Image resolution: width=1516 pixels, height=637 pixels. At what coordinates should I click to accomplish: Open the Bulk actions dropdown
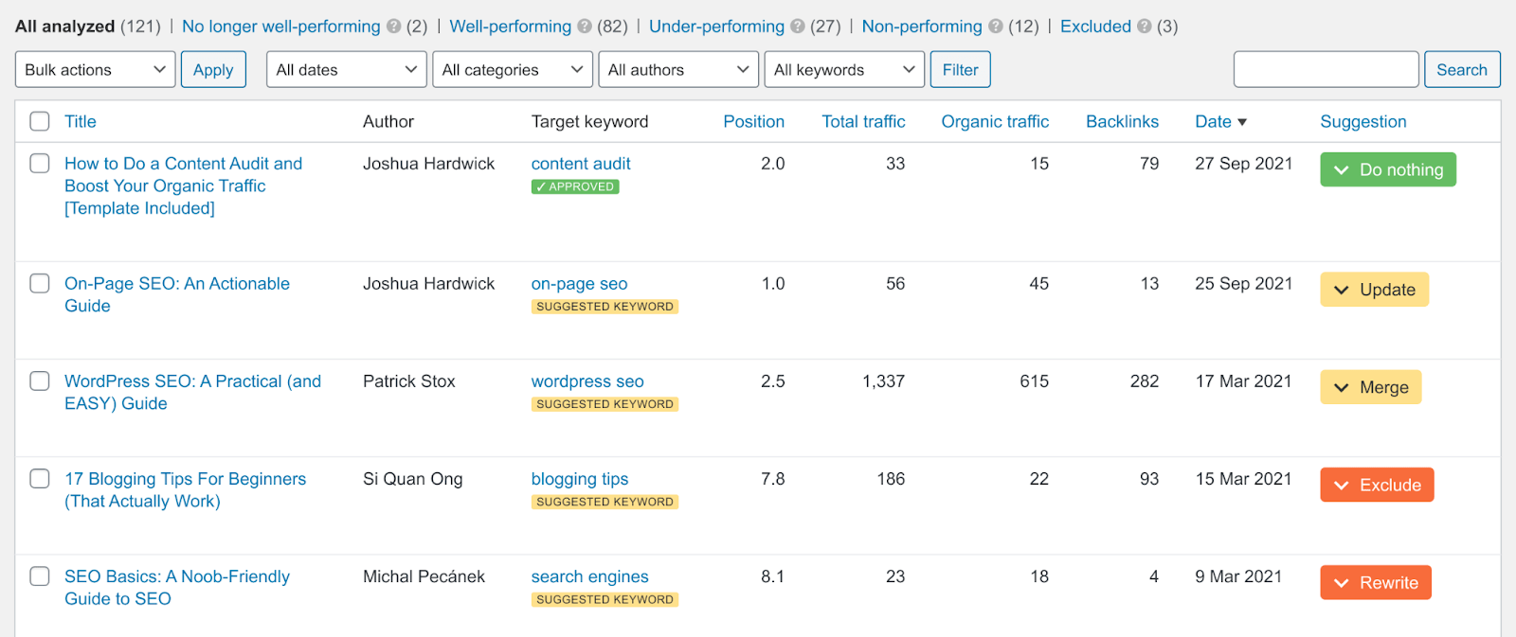95,70
